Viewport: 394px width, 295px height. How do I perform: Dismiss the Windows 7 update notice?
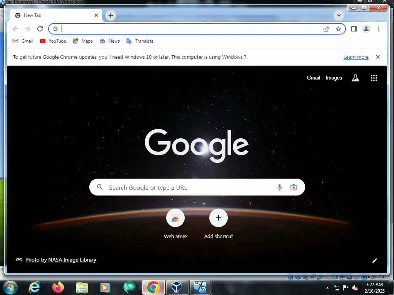click(x=377, y=57)
